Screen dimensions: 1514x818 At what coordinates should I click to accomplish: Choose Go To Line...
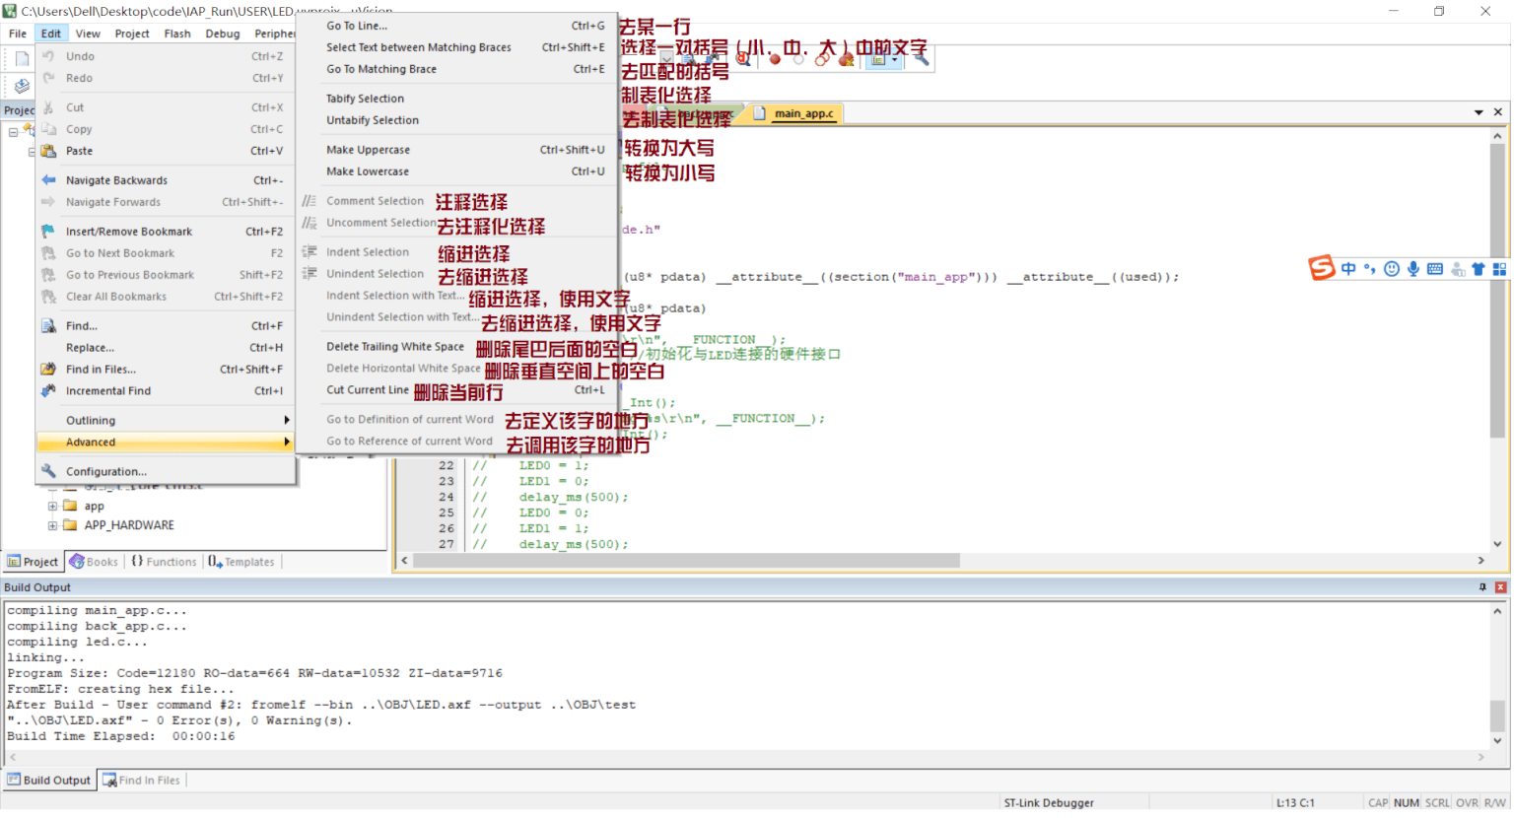[x=457, y=26]
